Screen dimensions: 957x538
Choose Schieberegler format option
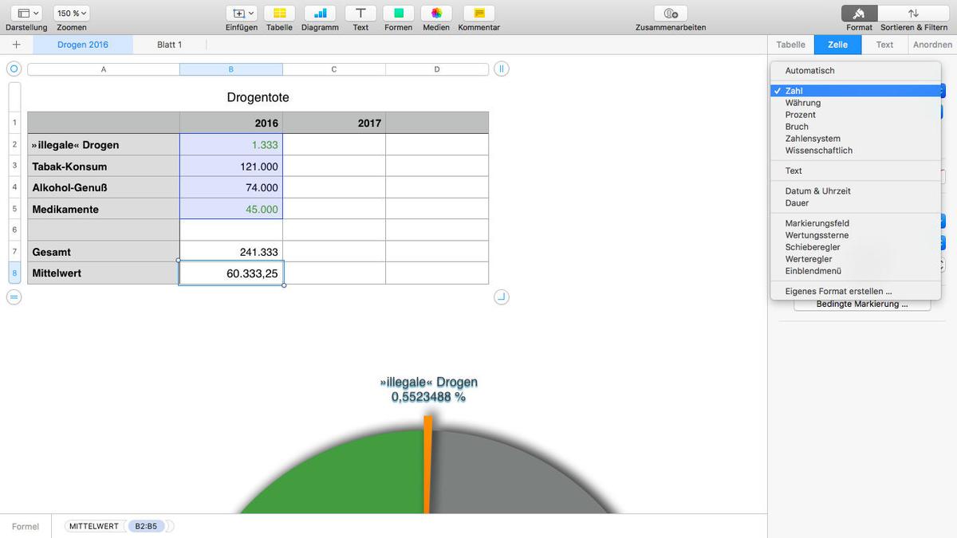tap(856, 248)
